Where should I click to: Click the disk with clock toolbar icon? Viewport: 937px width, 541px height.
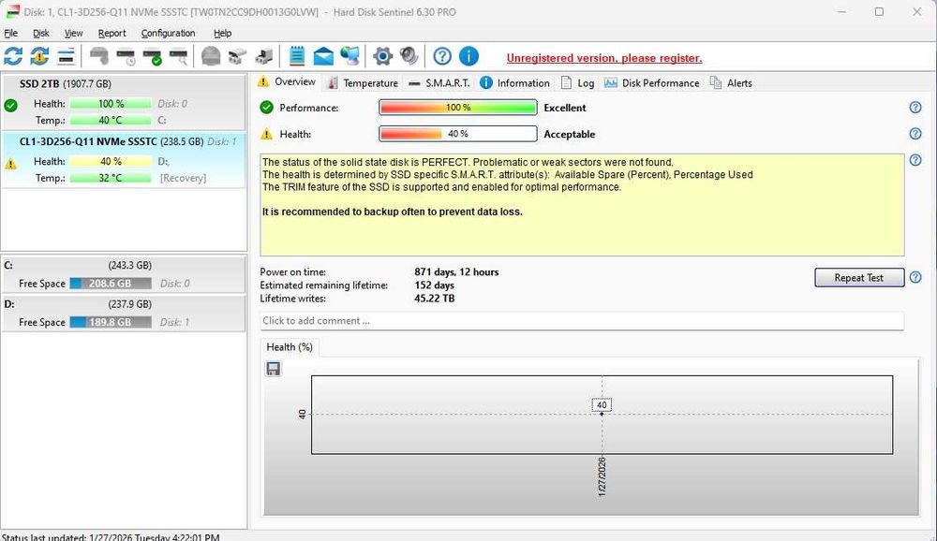pos(126,56)
